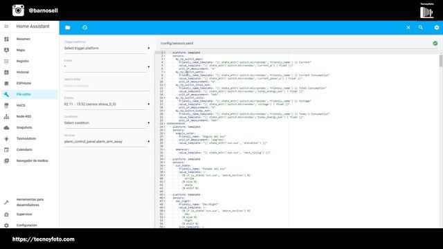Open the Events dropdown

107,67
